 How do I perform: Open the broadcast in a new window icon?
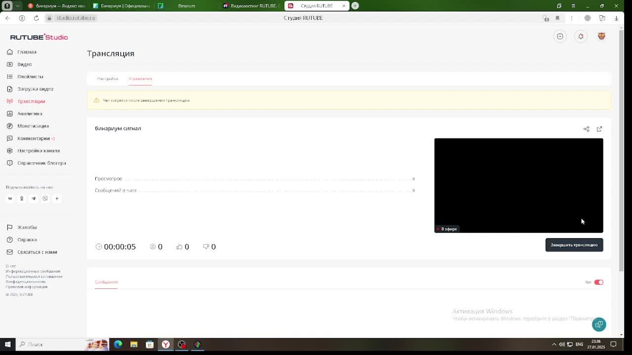(599, 129)
